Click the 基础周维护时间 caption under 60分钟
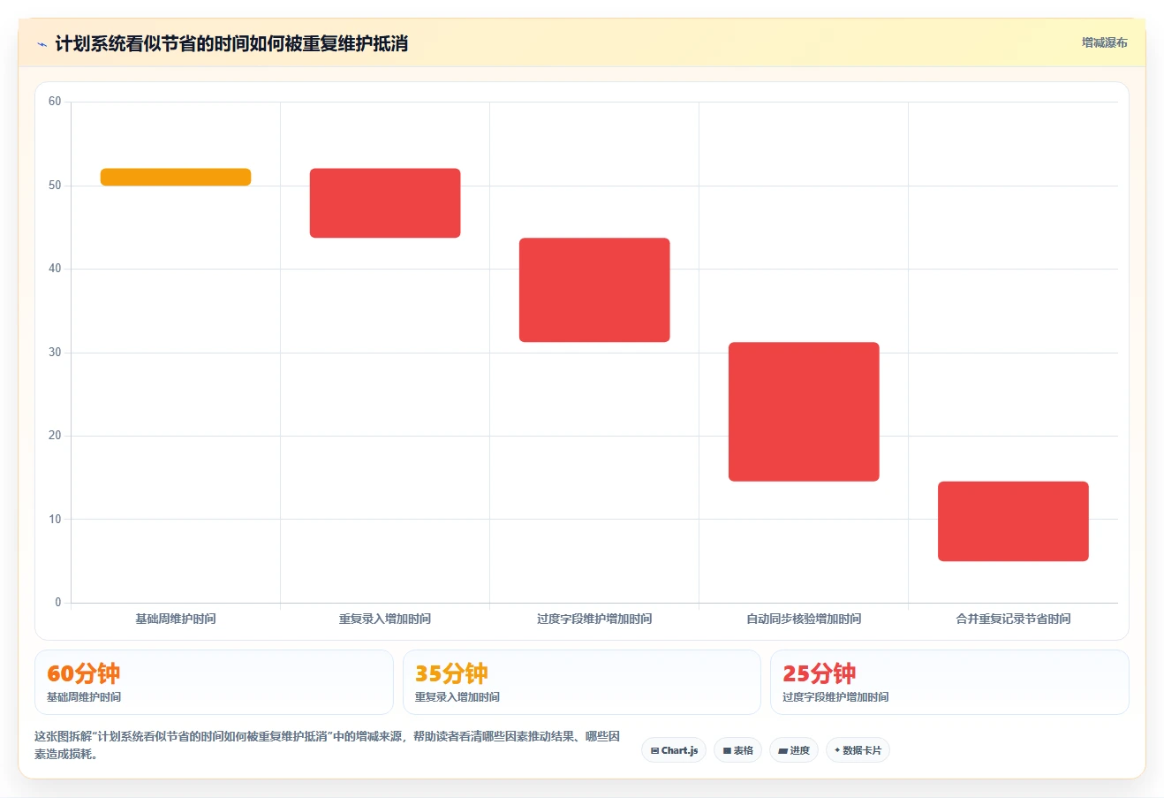This screenshot has width=1164, height=798. pos(84,697)
